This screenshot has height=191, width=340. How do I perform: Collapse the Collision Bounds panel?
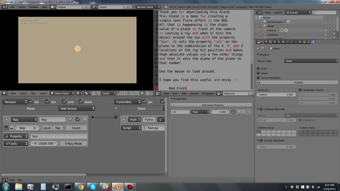(x=258, y=109)
